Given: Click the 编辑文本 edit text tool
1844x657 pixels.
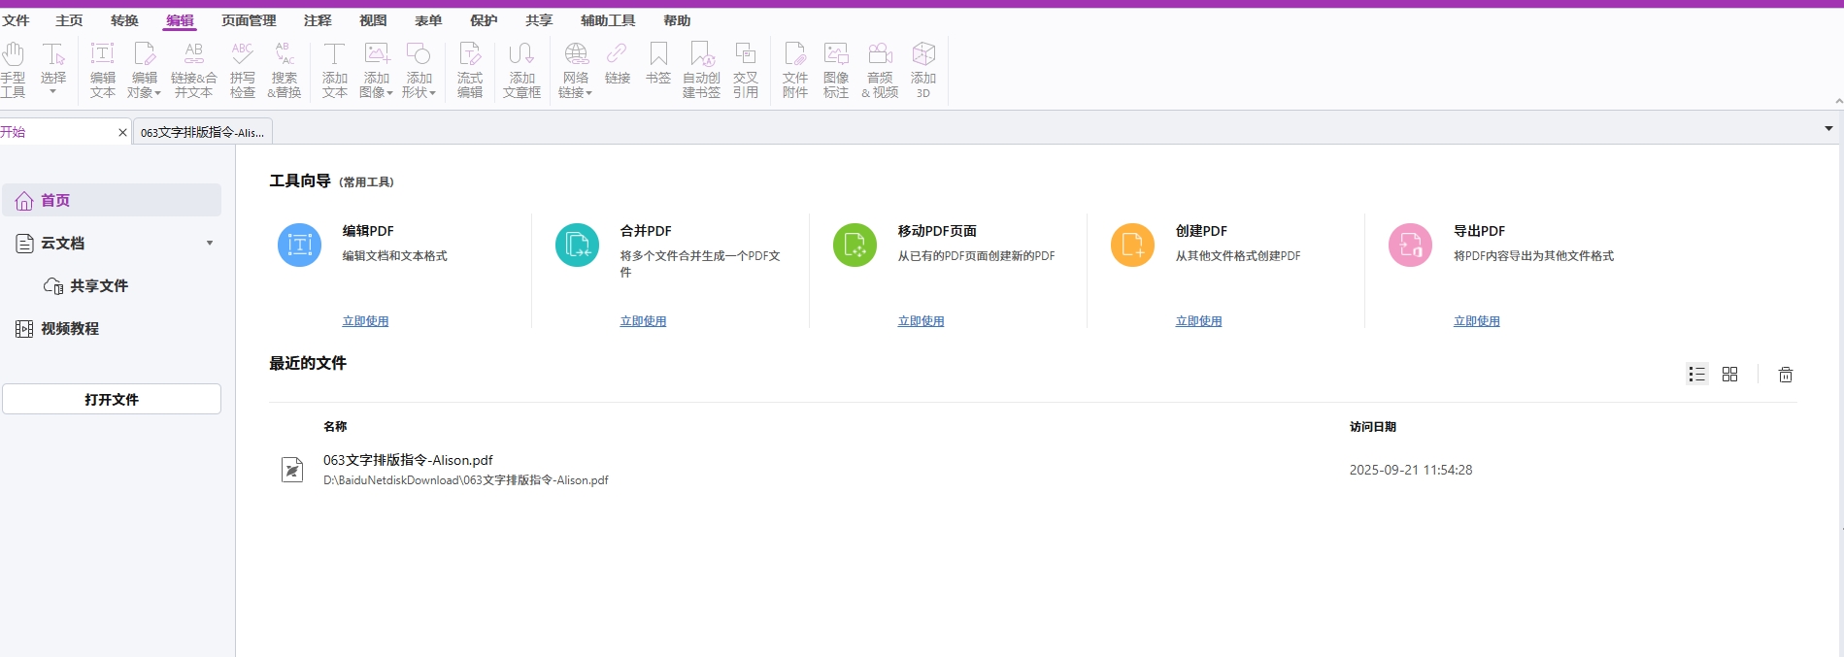Looking at the screenshot, I should click(103, 70).
